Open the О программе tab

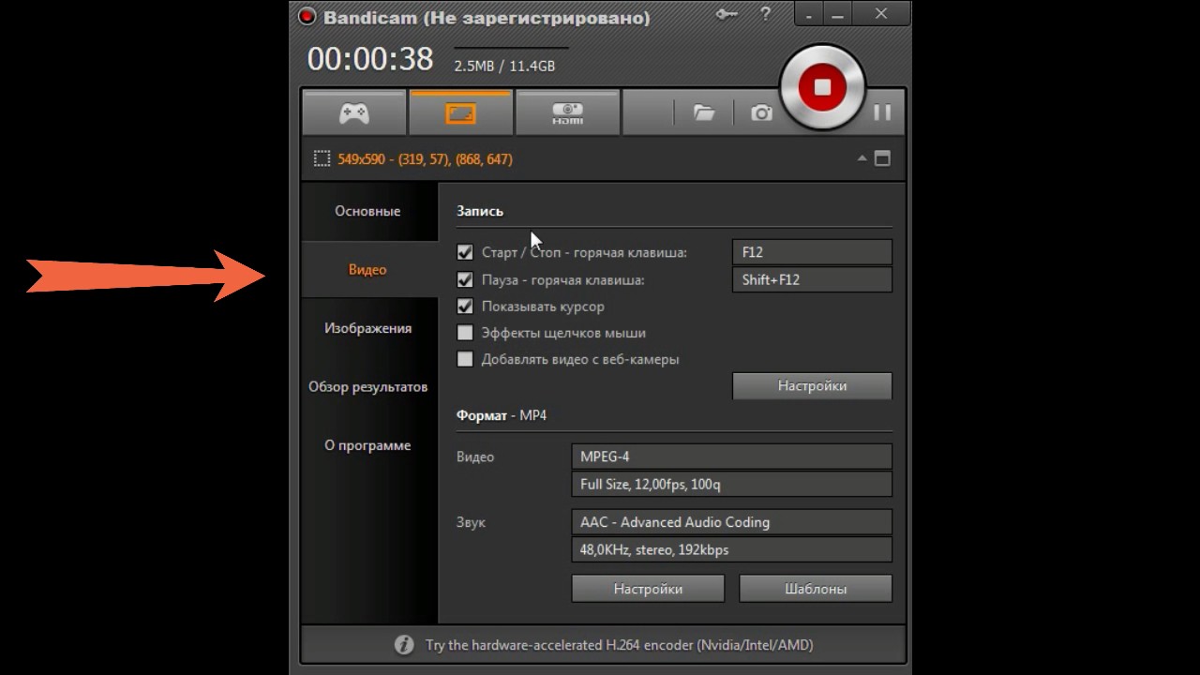368,445
